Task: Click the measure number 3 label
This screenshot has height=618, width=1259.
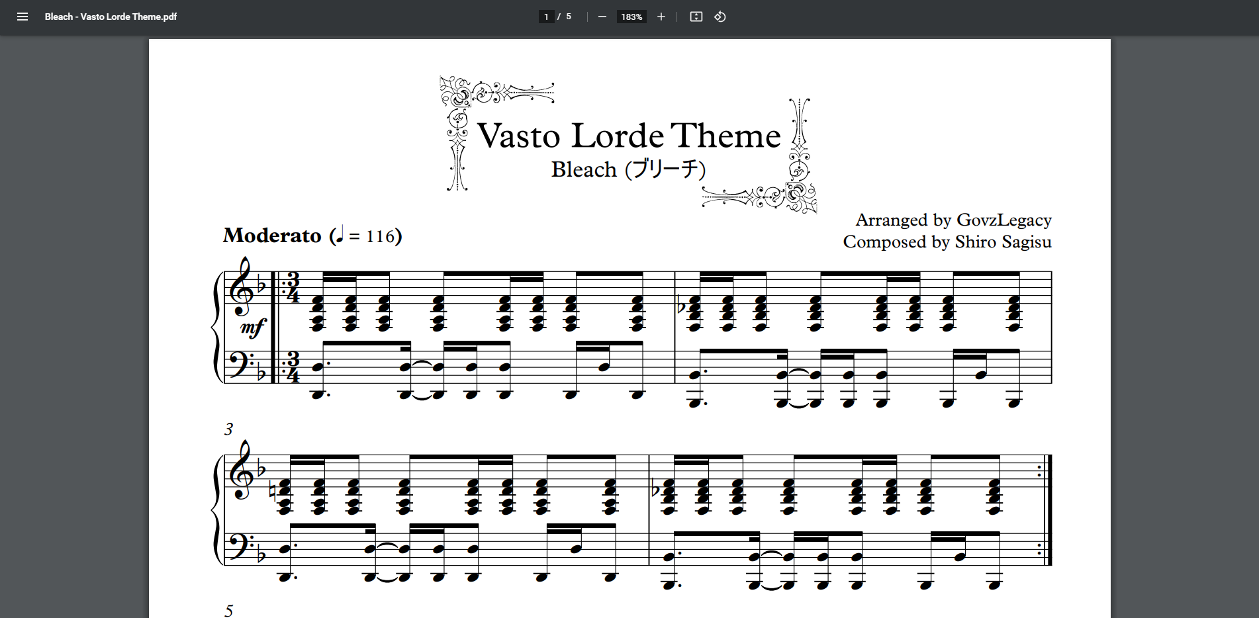Action: (x=228, y=429)
